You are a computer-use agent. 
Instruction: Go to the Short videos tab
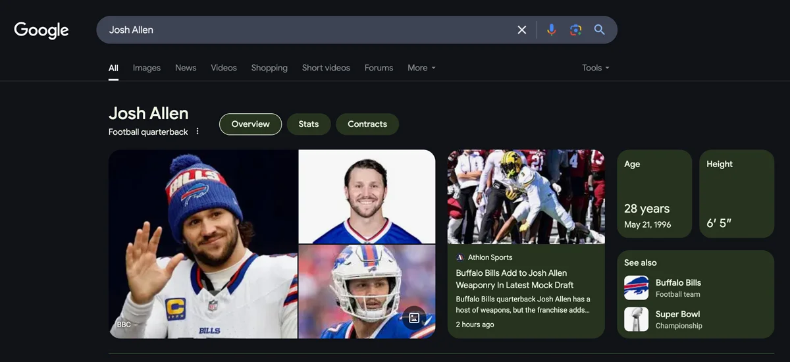click(x=326, y=68)
